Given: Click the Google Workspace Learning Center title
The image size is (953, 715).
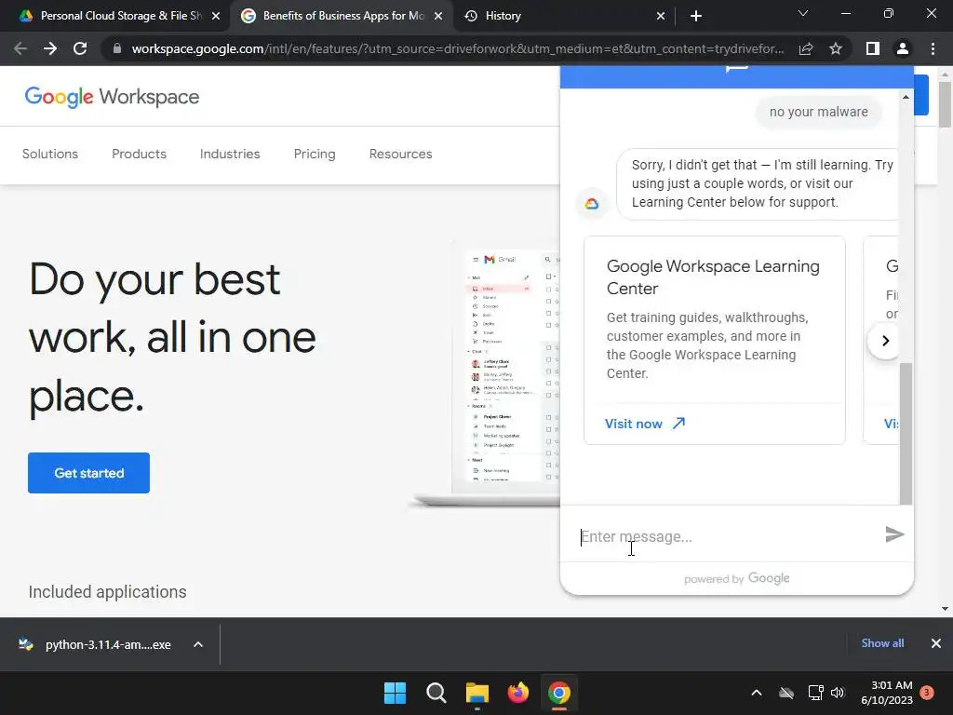Looking at the screenshot, I should pyautogui.click(x=713, y=277).
